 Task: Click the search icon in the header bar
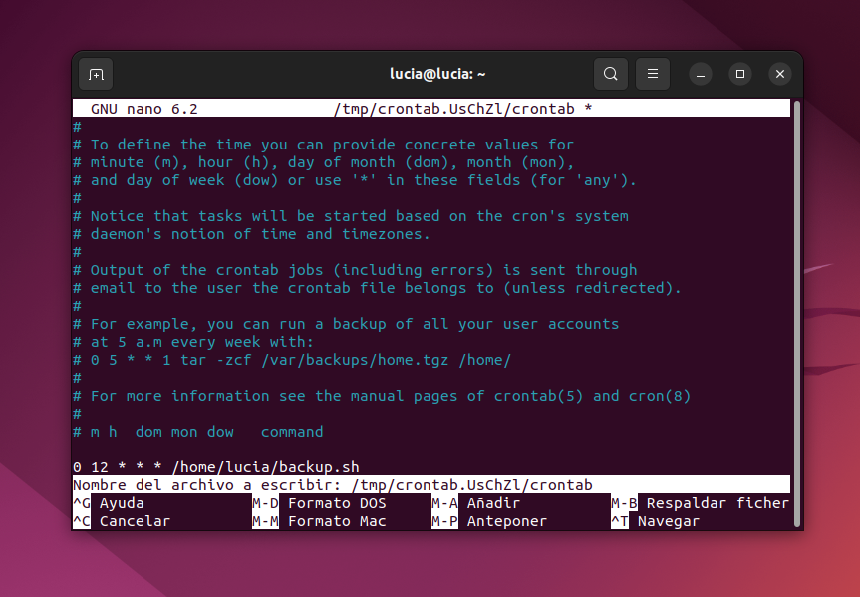point(611,73)
